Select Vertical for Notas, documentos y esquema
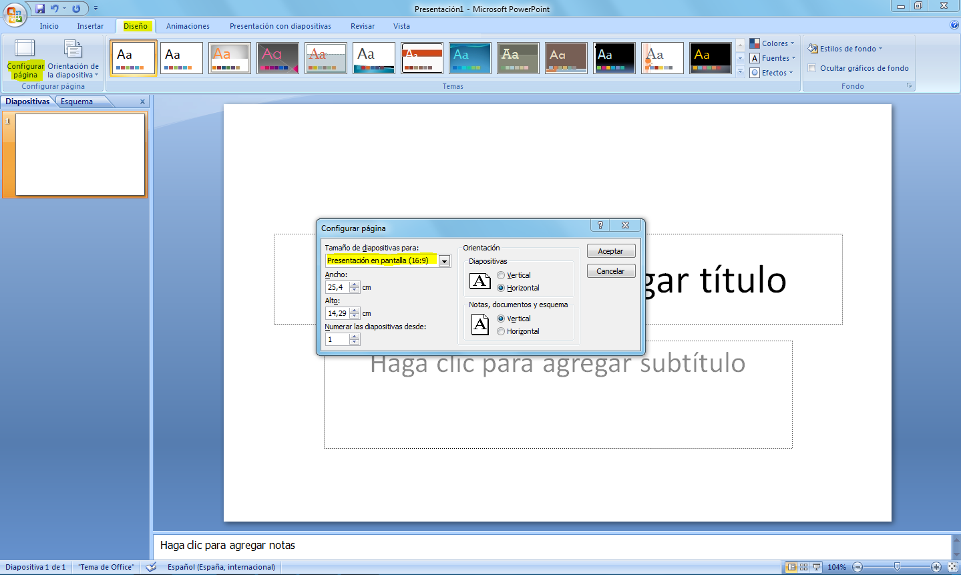The height and width of the screenshot is (575, 961). coord(501,319)
